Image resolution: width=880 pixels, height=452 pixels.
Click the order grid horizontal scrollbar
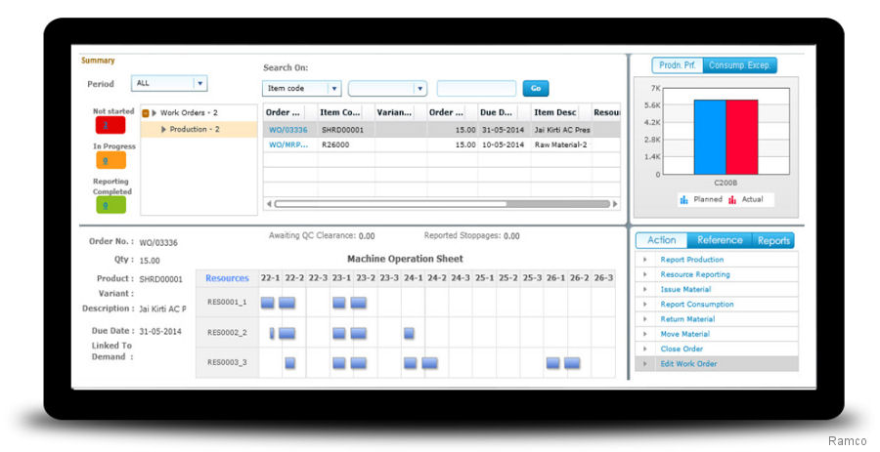click(391, 204)
